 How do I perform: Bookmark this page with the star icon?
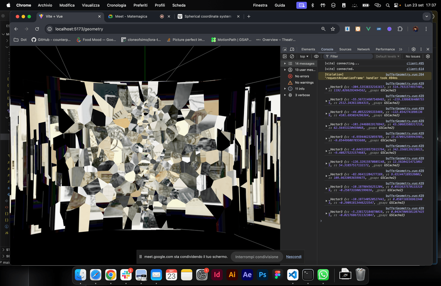tap(333, 29)
